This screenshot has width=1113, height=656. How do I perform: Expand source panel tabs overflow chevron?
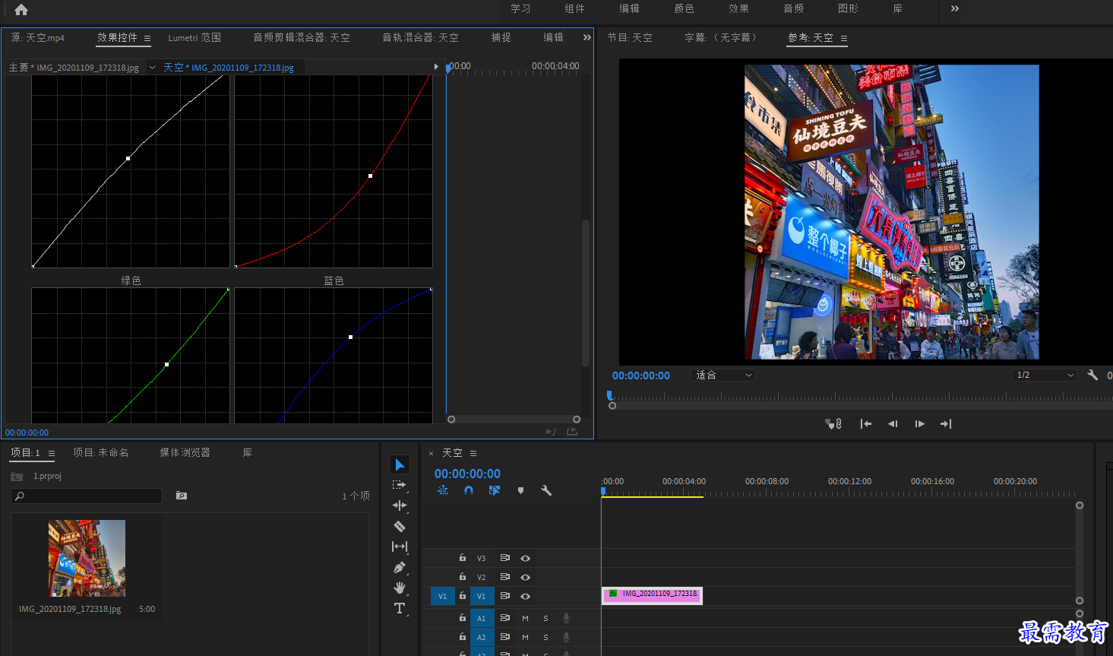pyautogui.click(x=587, y=37)
